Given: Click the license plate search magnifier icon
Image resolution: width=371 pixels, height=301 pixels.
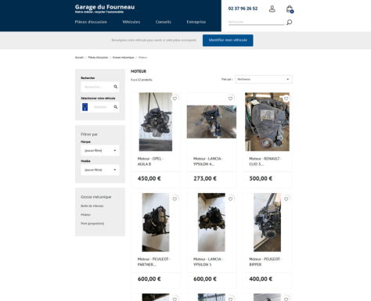Looking at the screenshot, I should point(116,107).
